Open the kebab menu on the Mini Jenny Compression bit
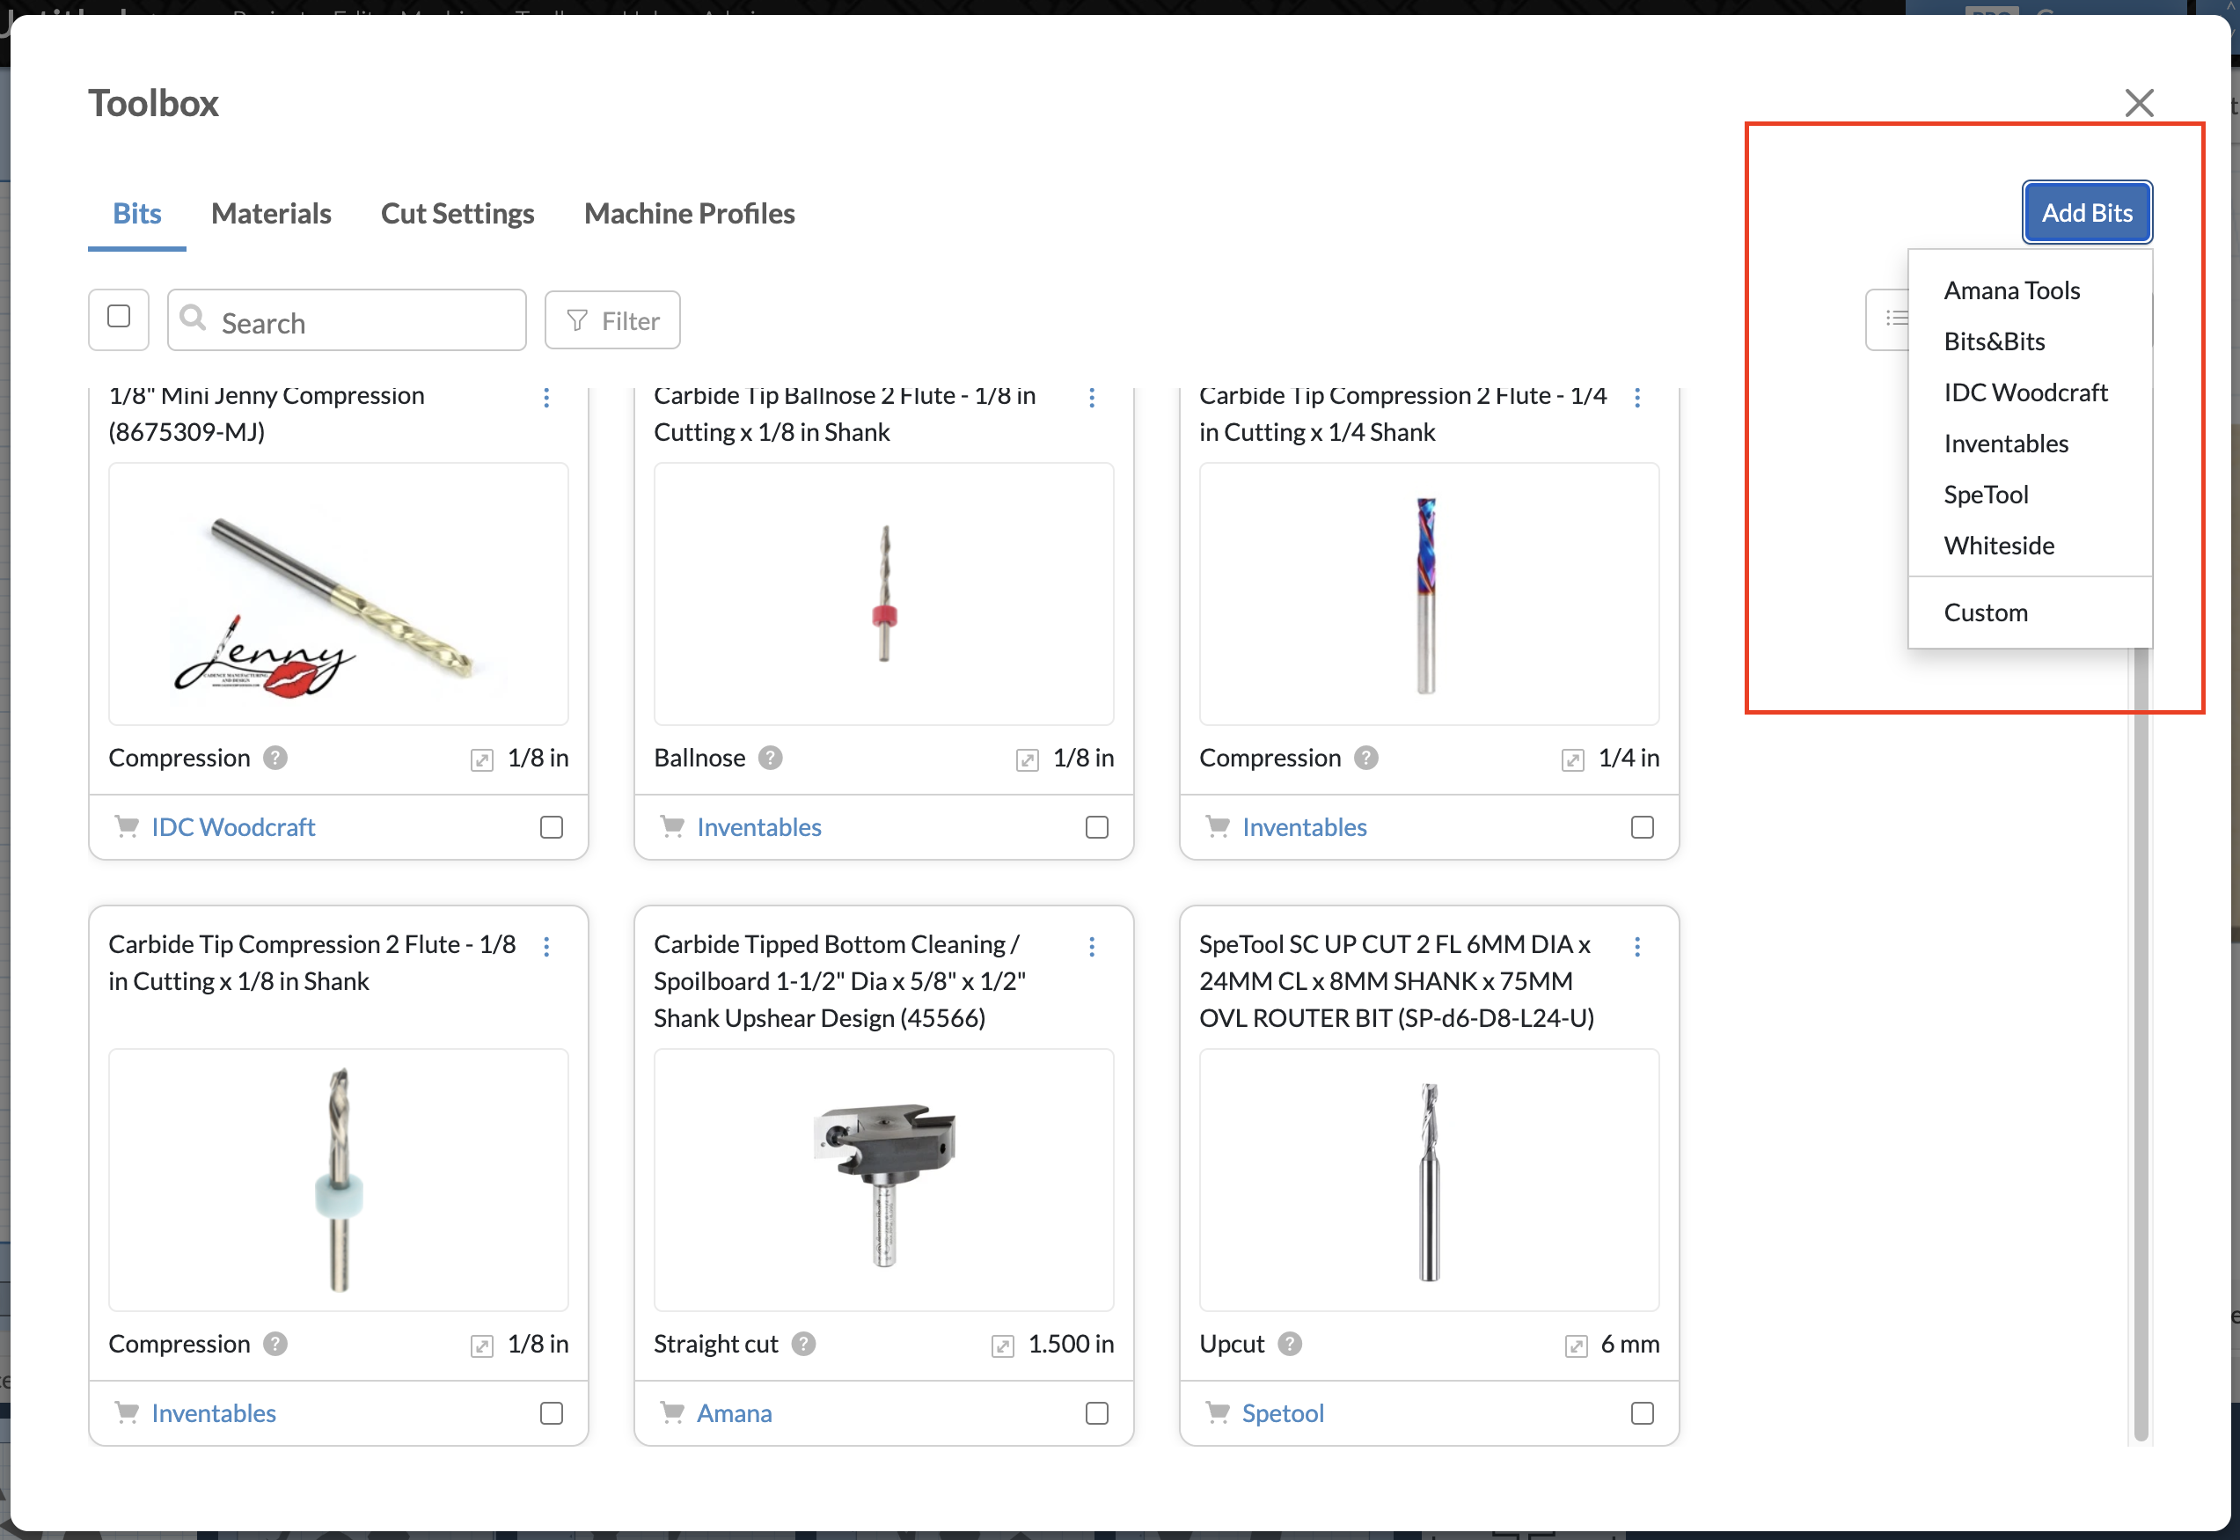This screenshot has height=1540, width=2240. (x=546, y=398)
